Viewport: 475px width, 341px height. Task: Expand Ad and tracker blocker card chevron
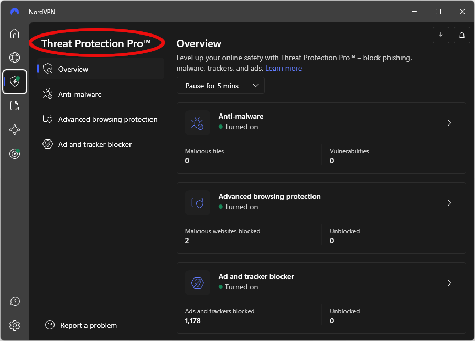(x=449, y=283)
